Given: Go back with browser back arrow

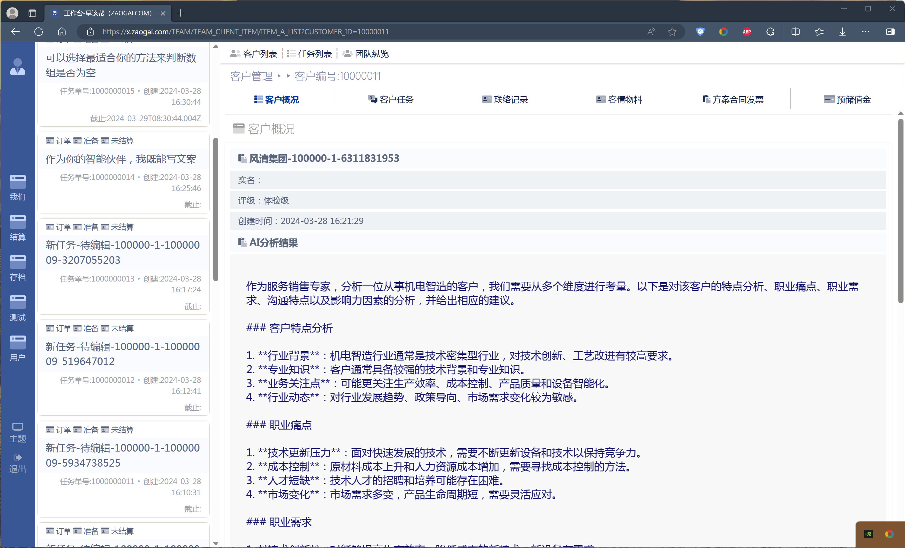Looking at the screenshot, I should coord(15,32).
